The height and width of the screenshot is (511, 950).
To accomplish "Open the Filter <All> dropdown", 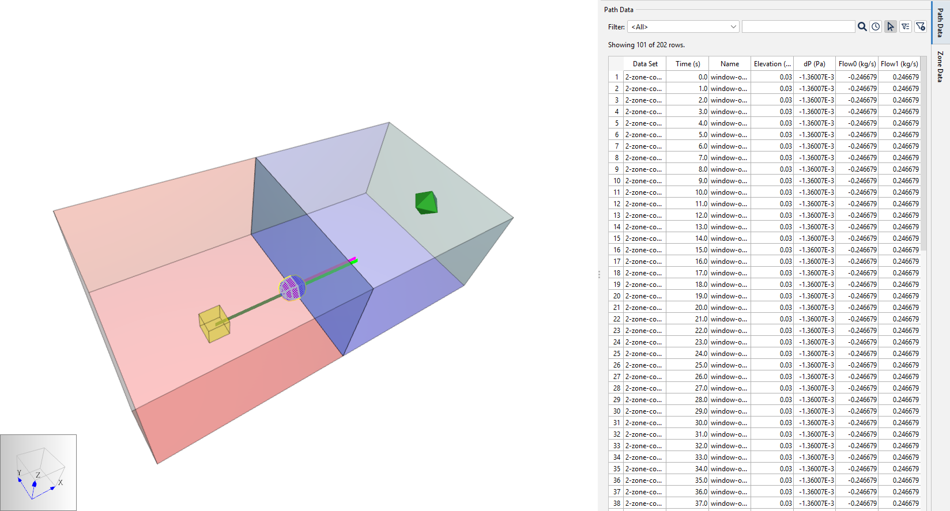I will (683, 27).
